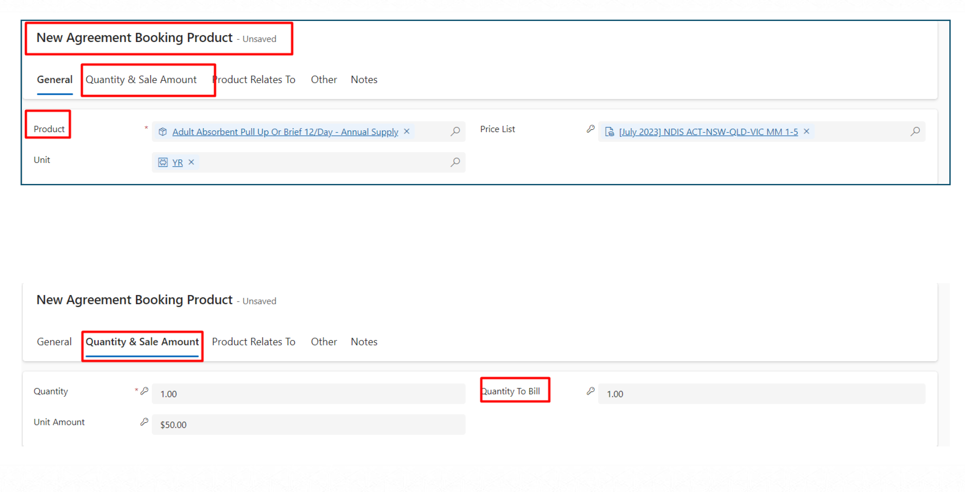Select General tab in the lower form
The image size is (965, 492).
click(x=54, y=342)
